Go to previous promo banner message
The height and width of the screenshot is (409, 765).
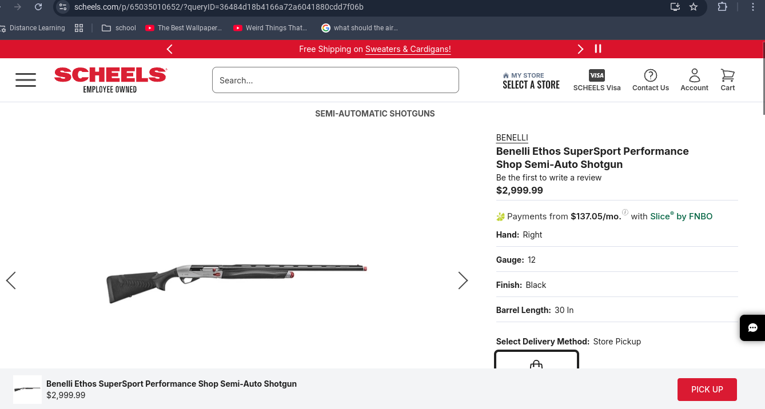170,49
